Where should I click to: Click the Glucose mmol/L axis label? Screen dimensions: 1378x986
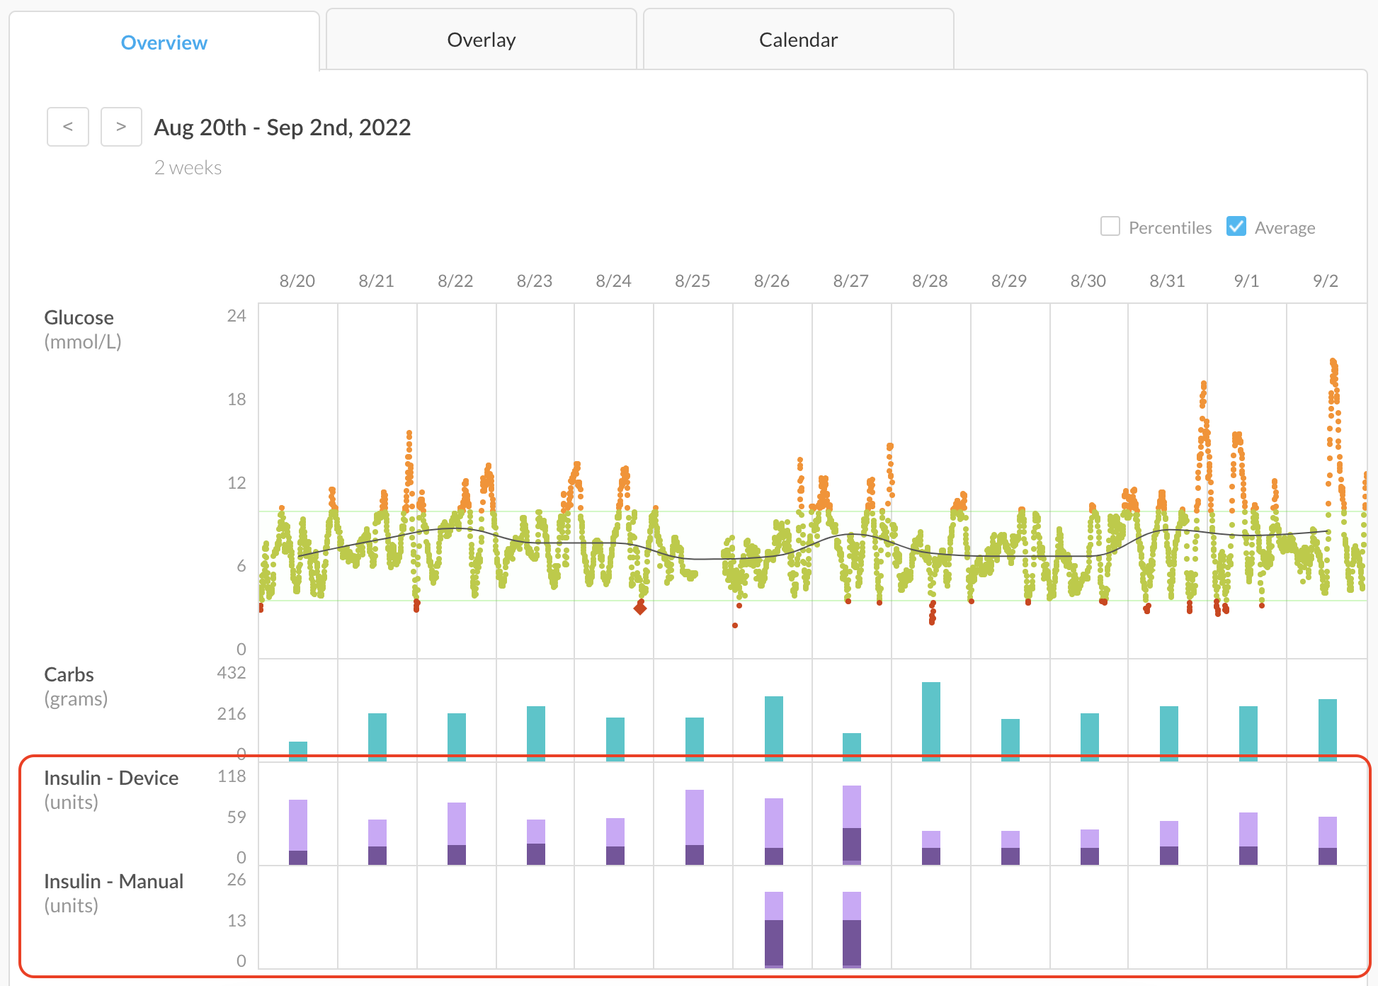point(82,328)
